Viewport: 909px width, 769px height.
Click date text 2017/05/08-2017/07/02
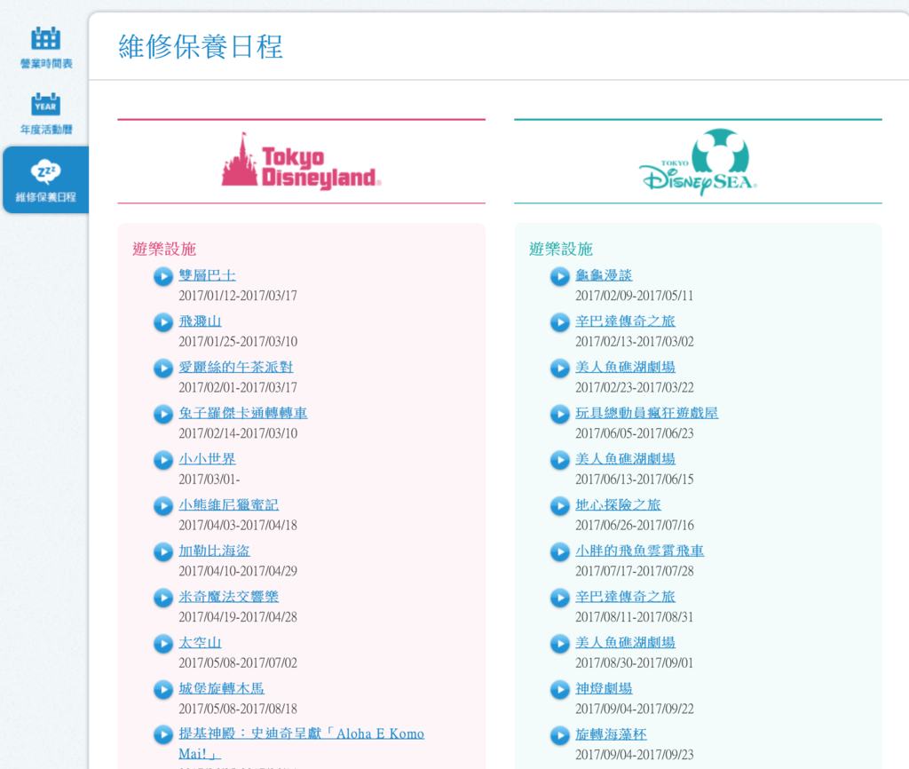238,662
